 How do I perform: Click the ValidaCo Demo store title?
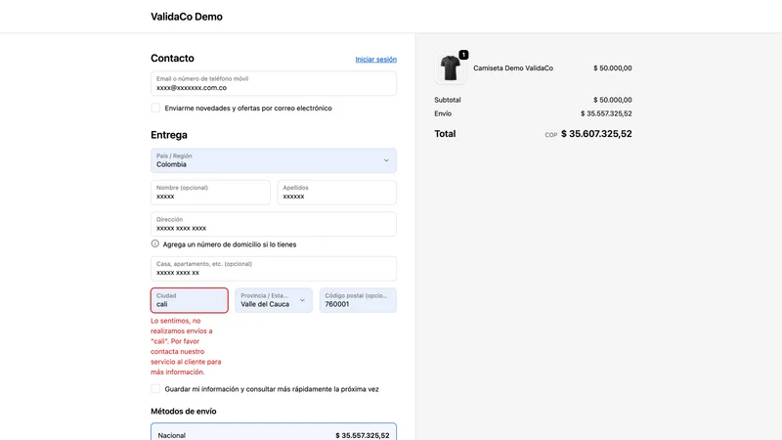click(x=187, y=17)
